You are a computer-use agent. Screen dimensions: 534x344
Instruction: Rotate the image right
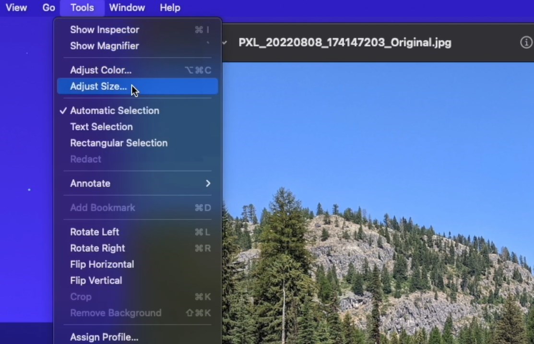point(97,248)
